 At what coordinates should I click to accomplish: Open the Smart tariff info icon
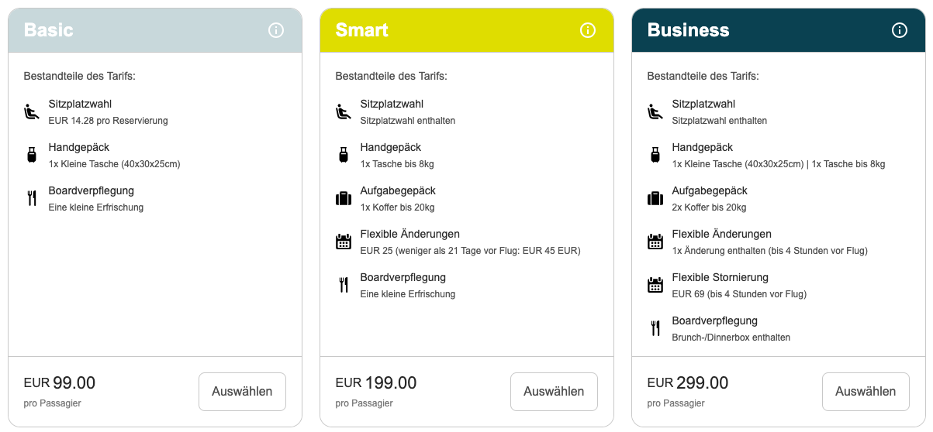tap(588, 30)
